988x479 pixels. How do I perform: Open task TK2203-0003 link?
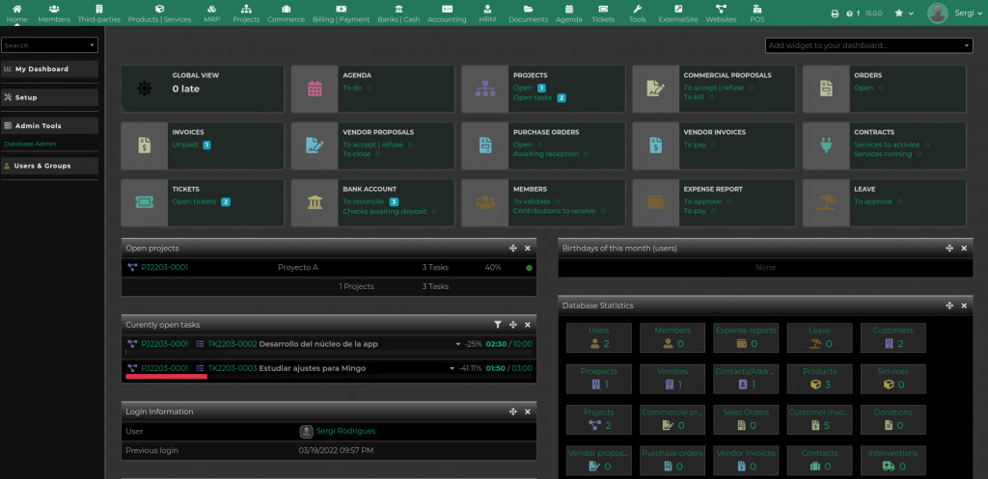pyautogui.click(x=232, y=368)
